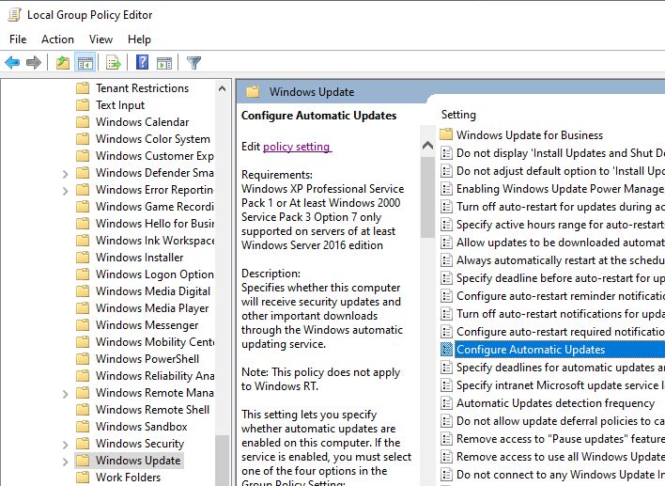Click the Work Folders folder icon

[83, 478]
